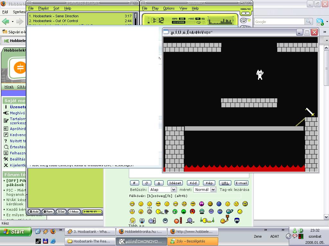Viewport: 329px width, 246px height.
Task: Click the page scrollbar down arrow
Action: point(326,217)
